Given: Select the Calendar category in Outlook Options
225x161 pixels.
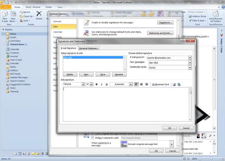Looking at the screenshot, I should click(58, 32).
